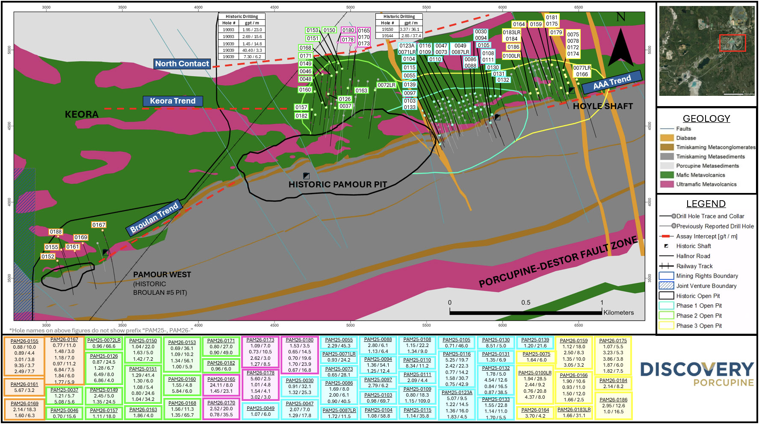The width and height of the screenshot is (759, 424).
Task: Click the AAA Trend blue label
Action: [612, 82]
